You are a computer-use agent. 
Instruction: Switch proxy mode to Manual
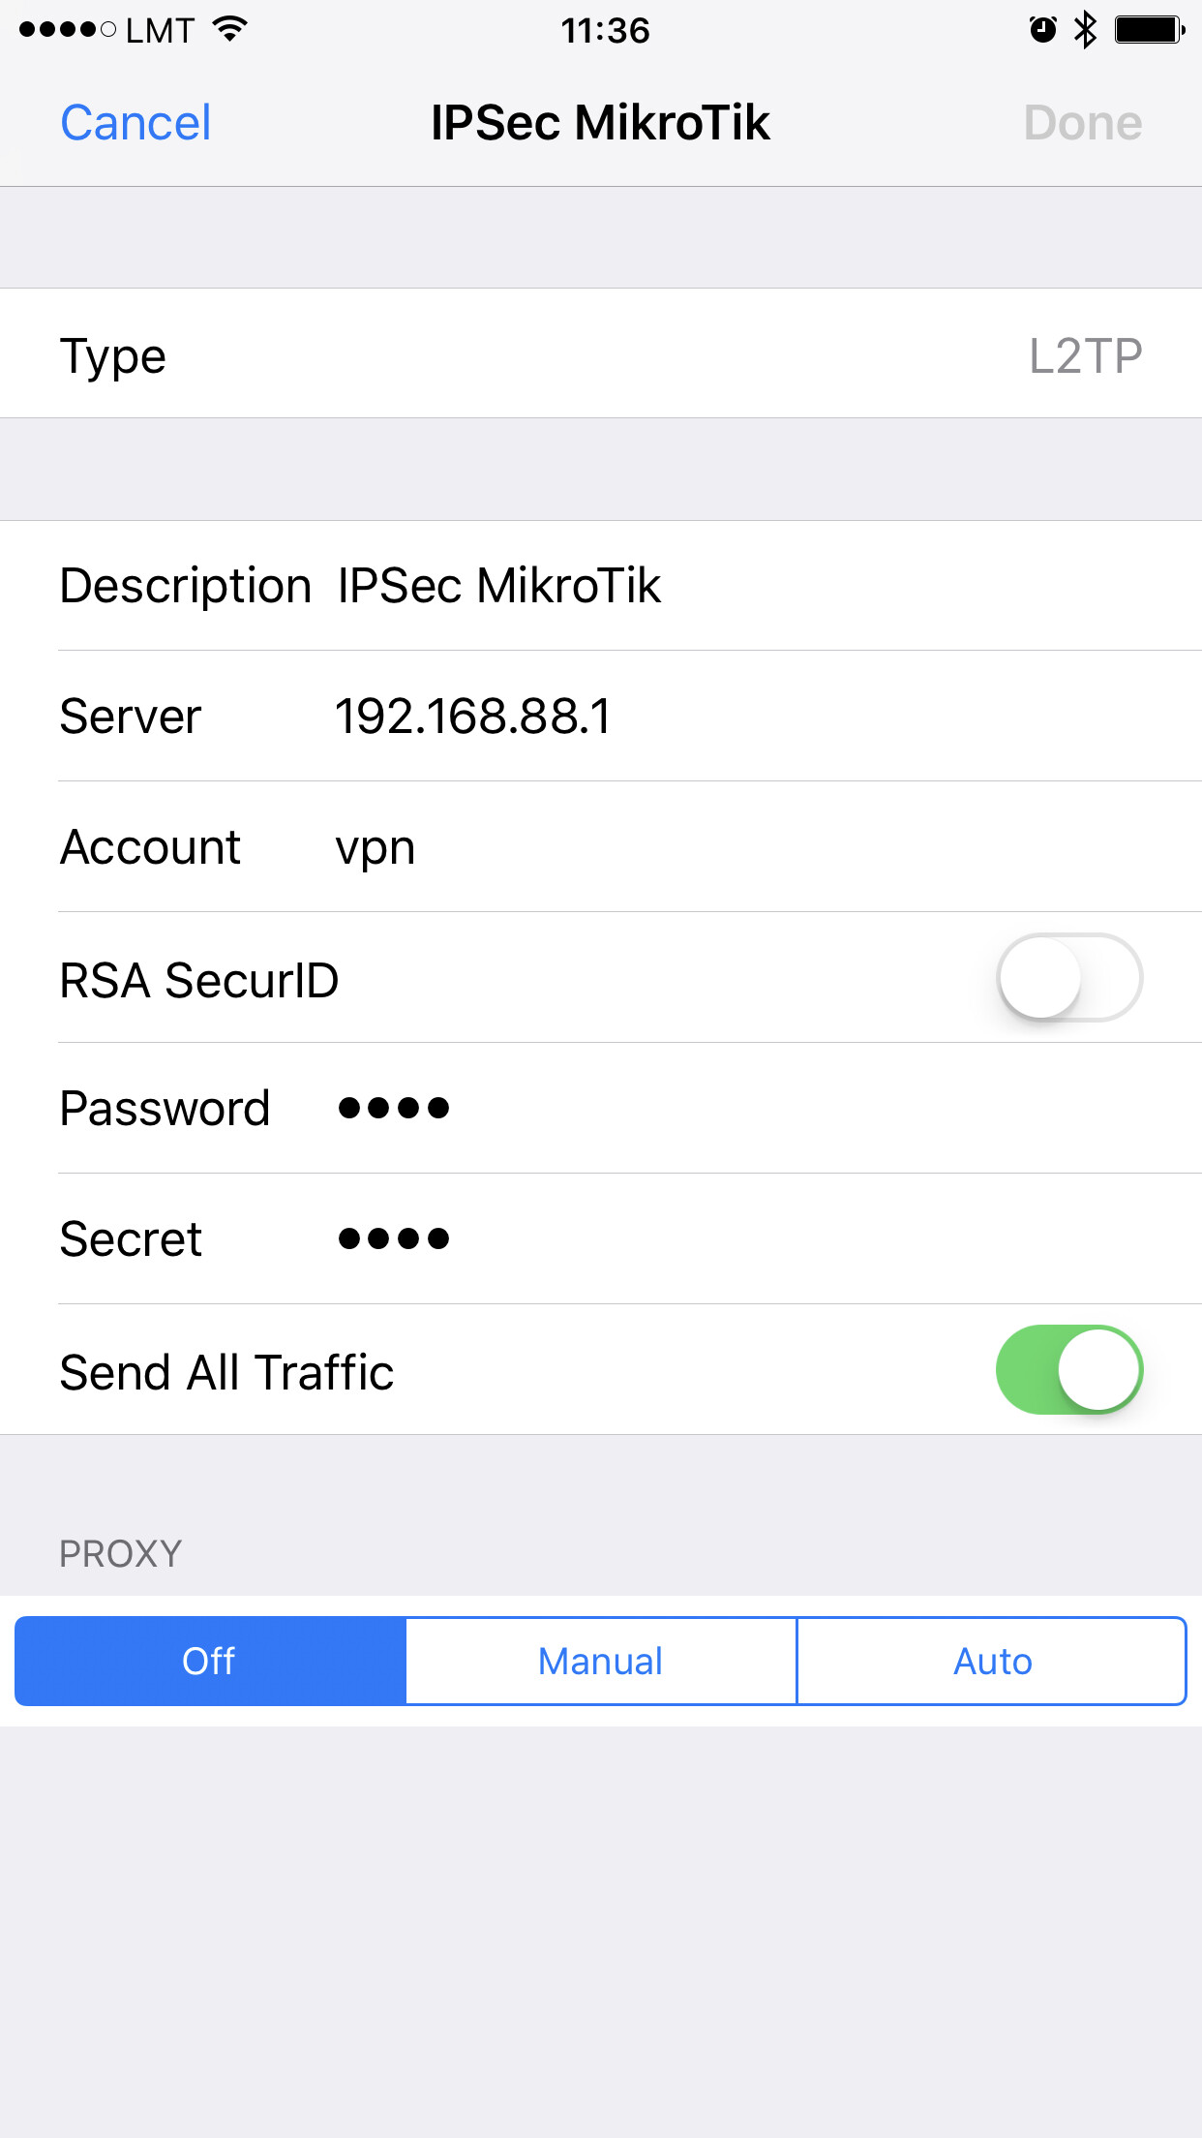601,1661
